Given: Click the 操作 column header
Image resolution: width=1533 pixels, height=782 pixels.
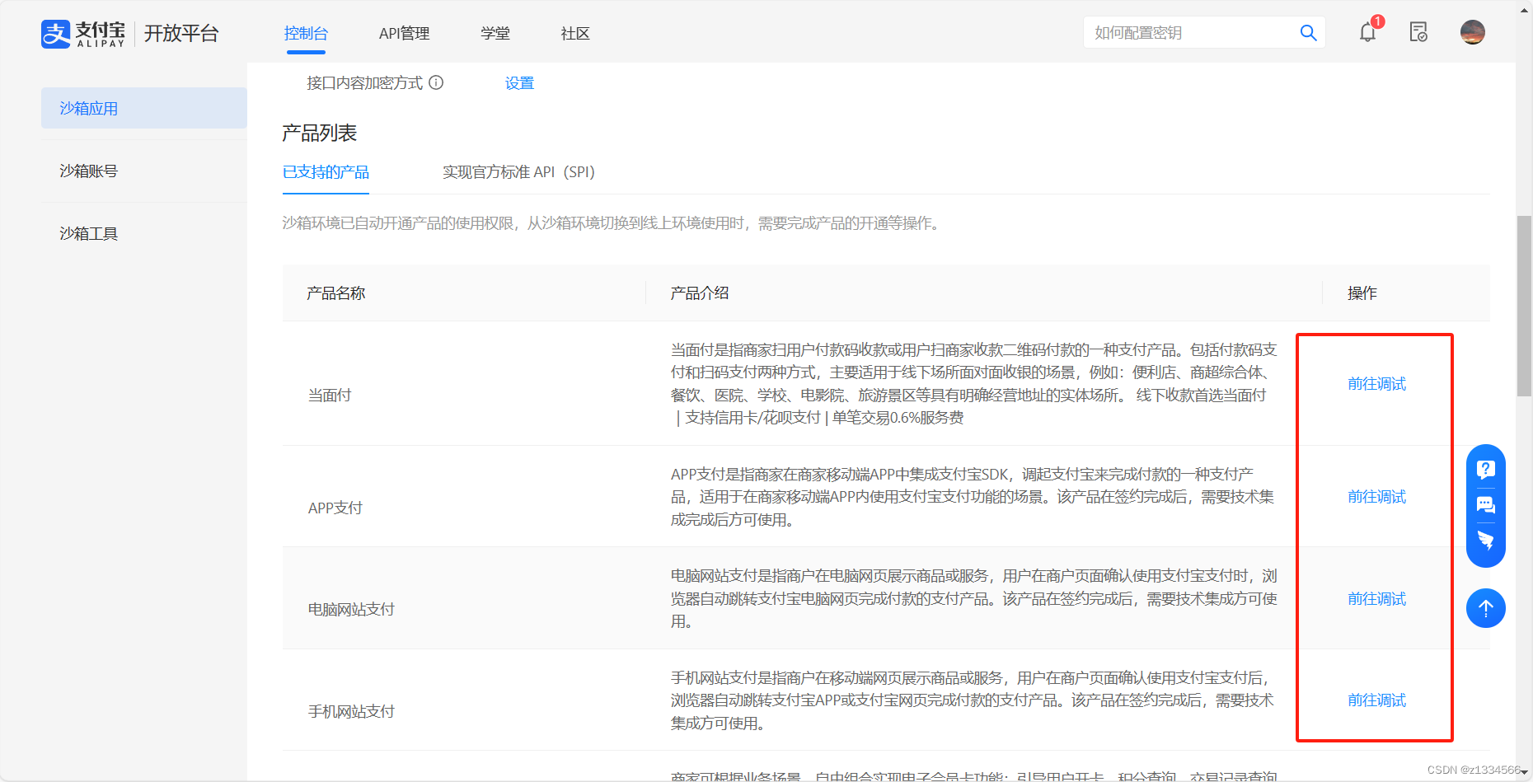Looking at the screenshot, I should click(1362, 293).
